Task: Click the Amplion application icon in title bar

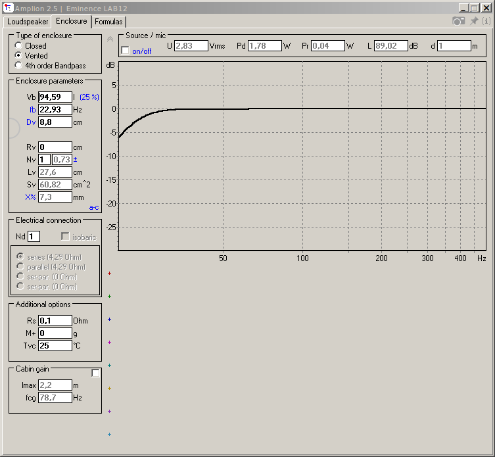Action: [x=8, y=8]
